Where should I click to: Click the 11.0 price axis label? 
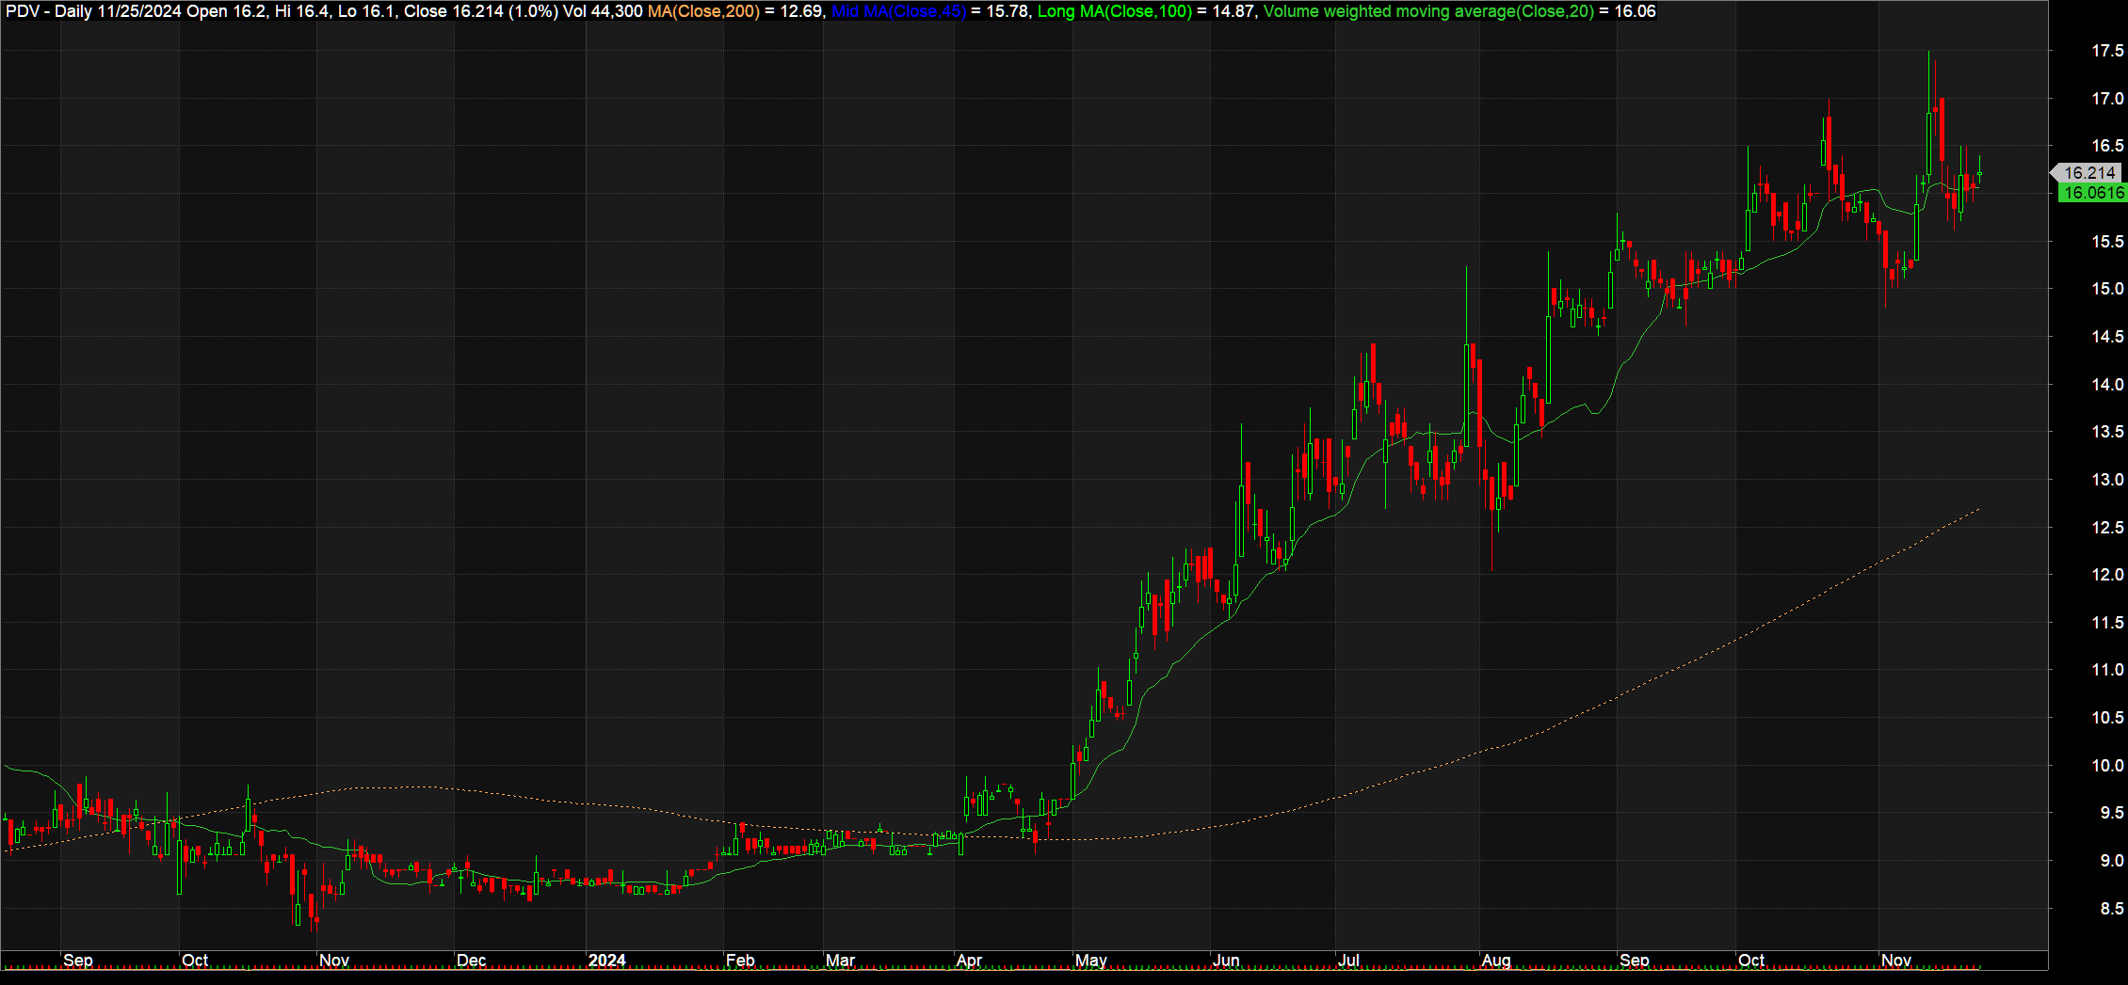2107,671
